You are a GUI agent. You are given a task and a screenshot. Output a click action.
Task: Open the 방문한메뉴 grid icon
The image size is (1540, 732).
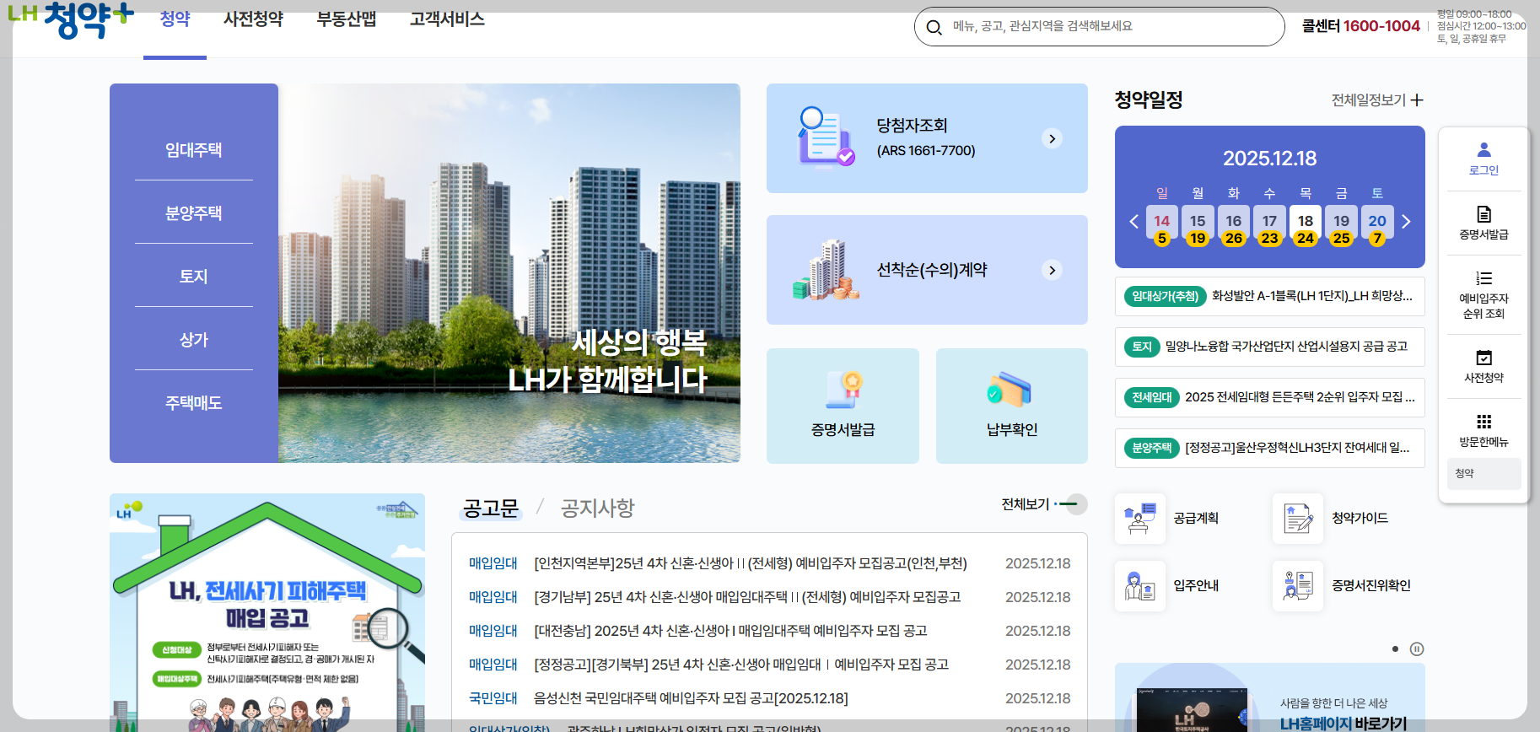1483,422
